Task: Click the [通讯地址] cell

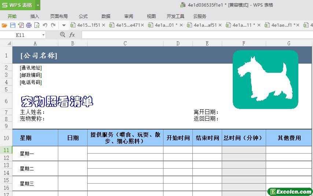Action: [x=31, y=68]
